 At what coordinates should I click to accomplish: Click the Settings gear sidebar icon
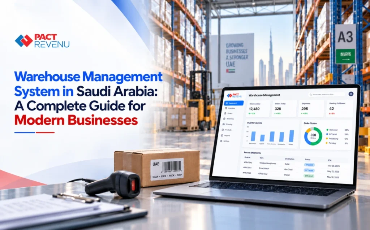point(221,141)
